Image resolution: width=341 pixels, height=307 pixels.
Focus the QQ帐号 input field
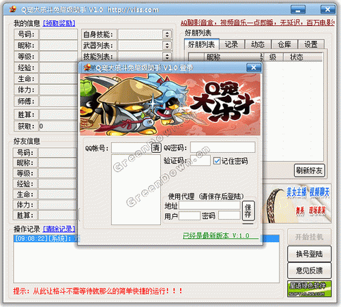point(132,148)
